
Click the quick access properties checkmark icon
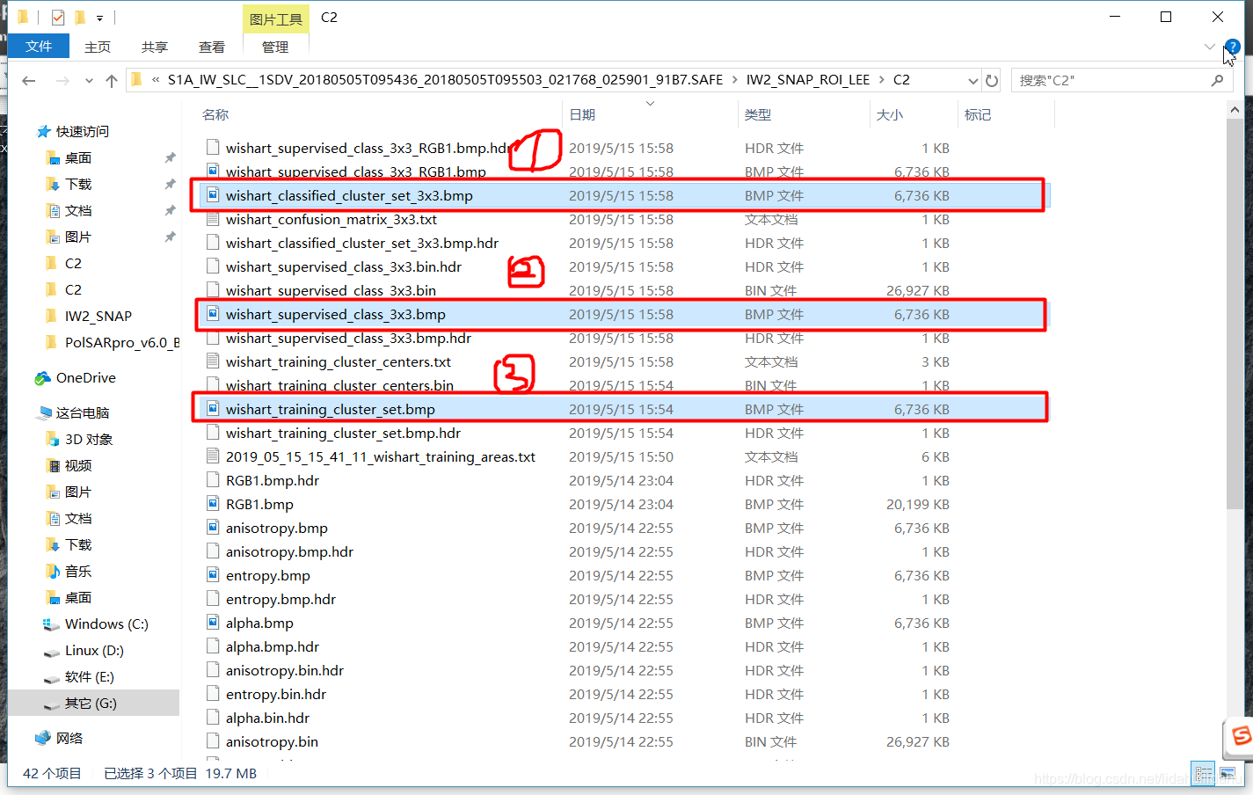[x=58, y=18]
